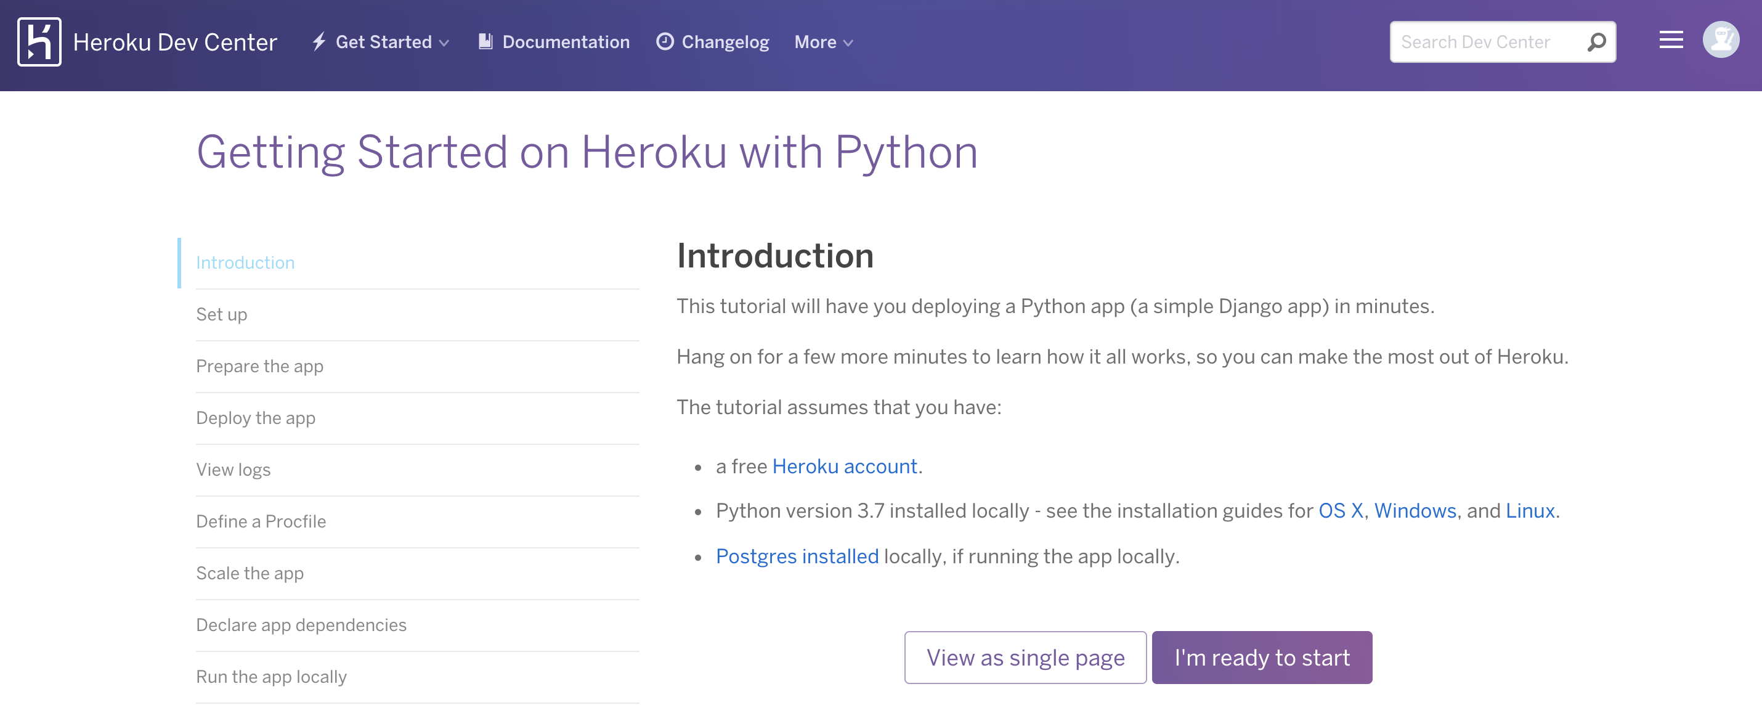The height and width of the screenshot is (705, 1762).
Task: Click I'm ready to start button
Action: click(1262, 657)
